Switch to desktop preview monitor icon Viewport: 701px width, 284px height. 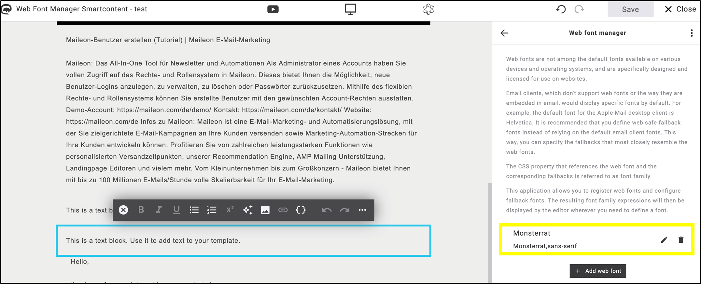click(350, 9)
